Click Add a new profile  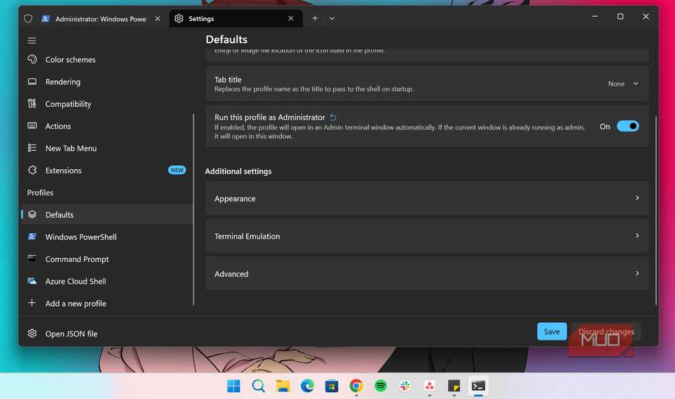click(107, 303)
